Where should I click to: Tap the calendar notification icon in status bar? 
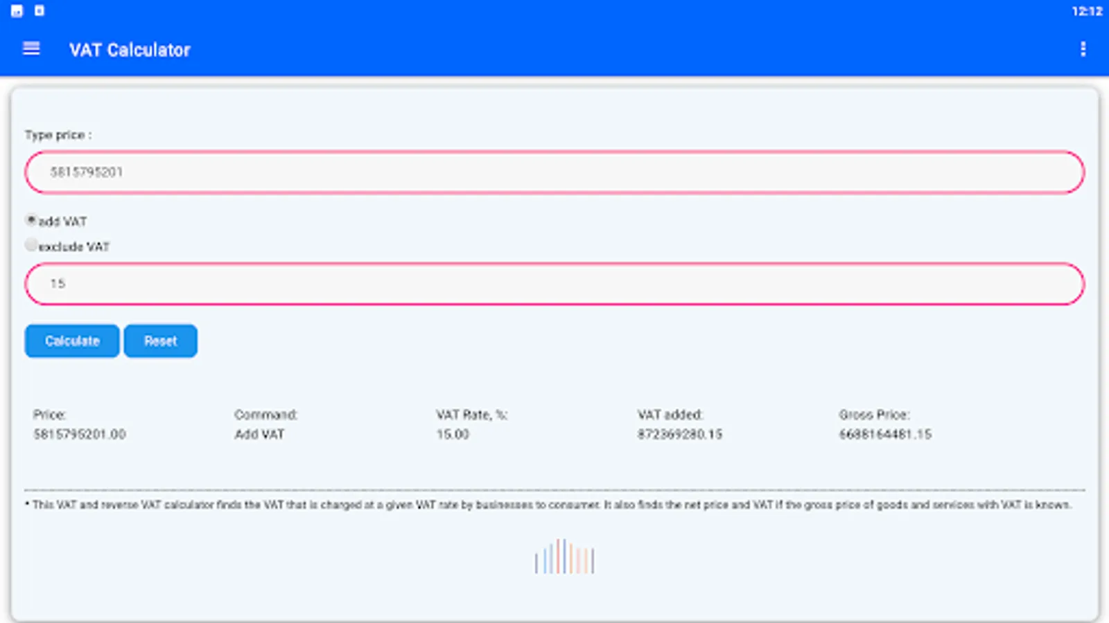pos(17,11)
